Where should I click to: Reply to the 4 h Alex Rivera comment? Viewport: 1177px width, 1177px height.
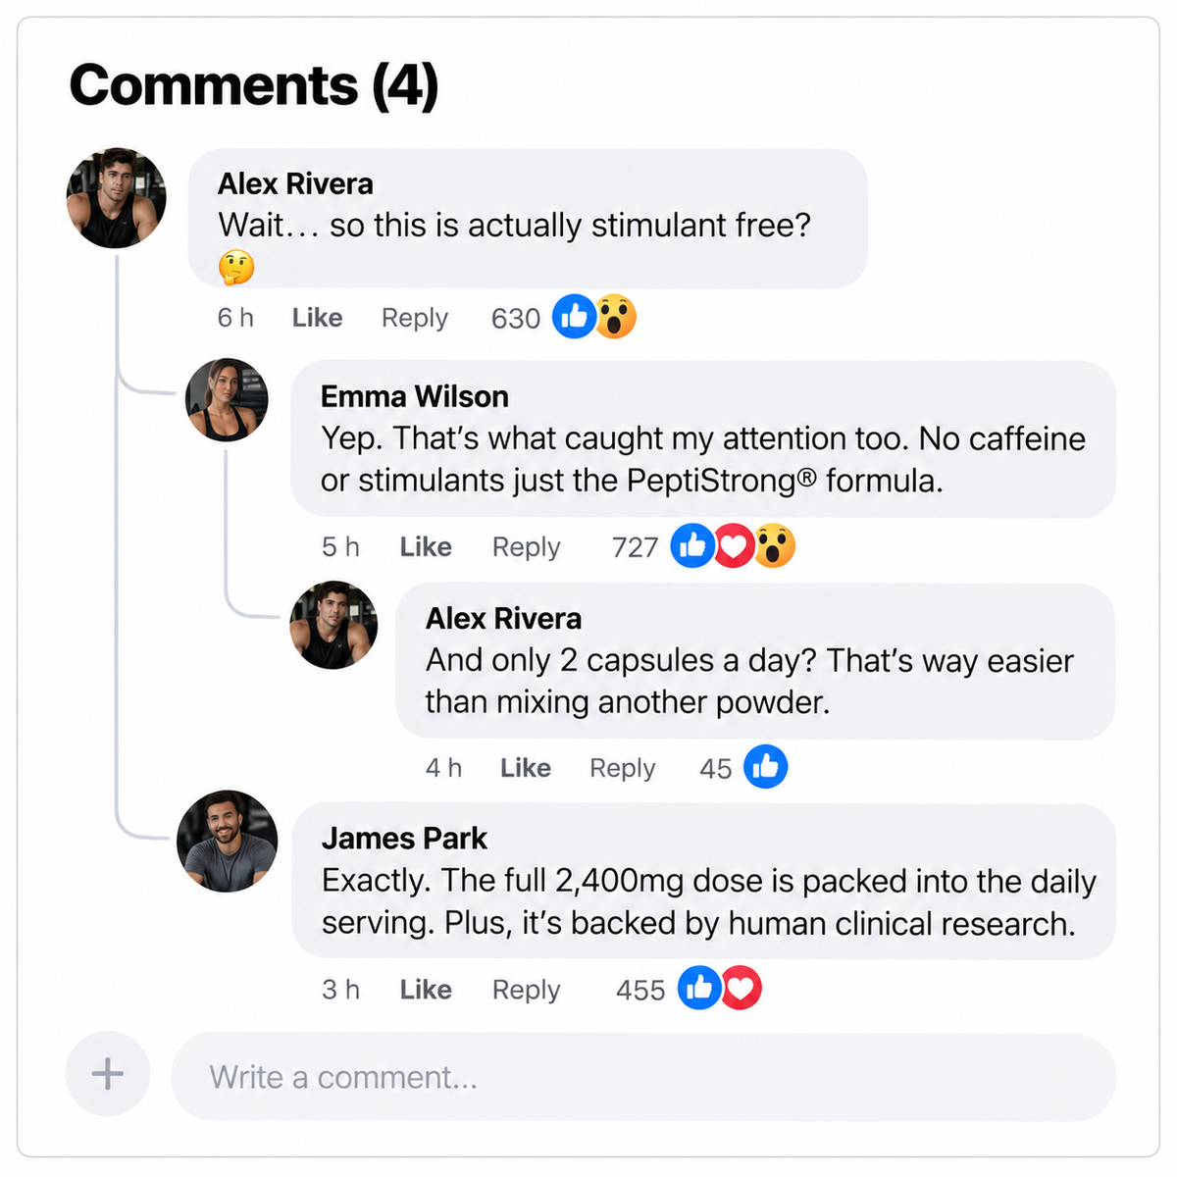click(622, 768)
